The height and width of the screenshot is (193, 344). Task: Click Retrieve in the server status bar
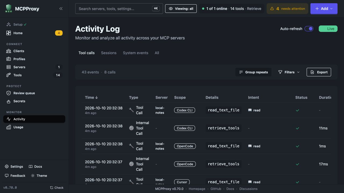click(254, 9)
